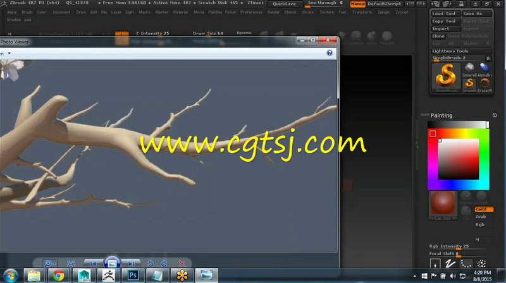Image resolution: width=506 pixels, height=283 pixels.
Task: Select FreeHand stroke type icon
Action: coord(450,264)
